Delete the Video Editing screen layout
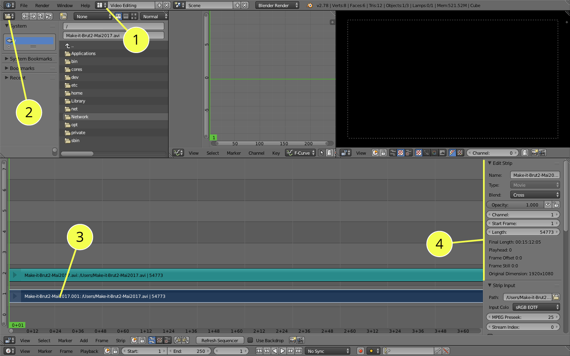 pyautogui.click(x=167, y=5)
